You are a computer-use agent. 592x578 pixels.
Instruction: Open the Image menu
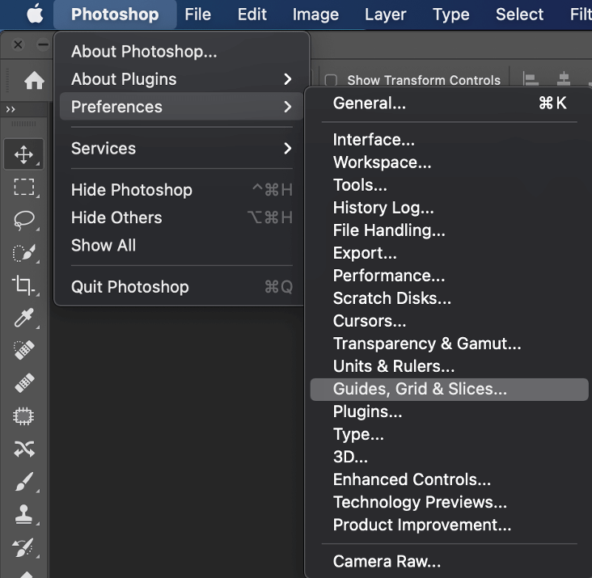click(315, 15)
